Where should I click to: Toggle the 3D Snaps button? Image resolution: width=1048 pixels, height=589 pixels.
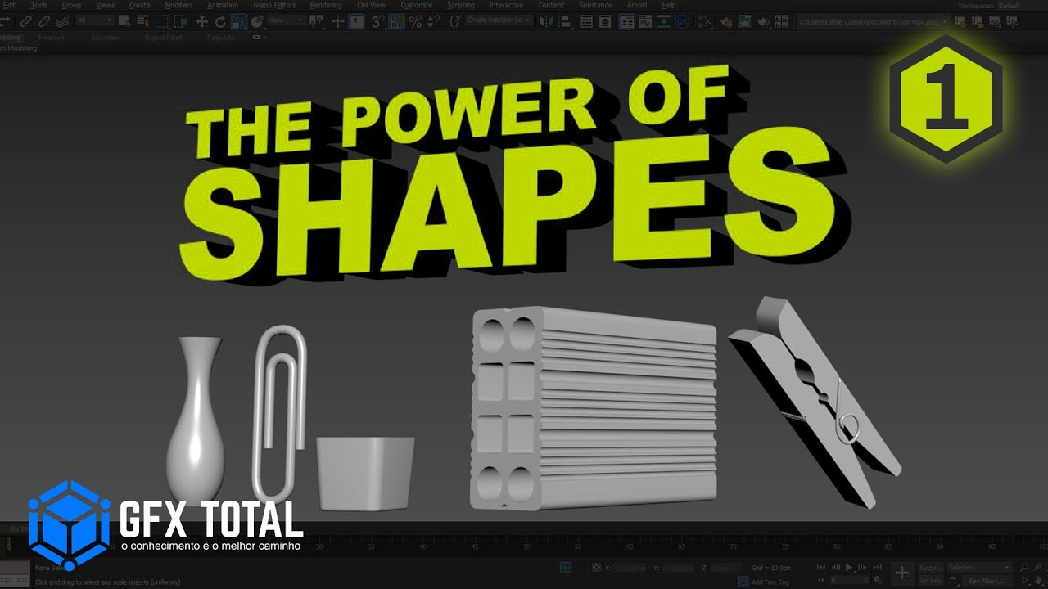coord(378,21)
